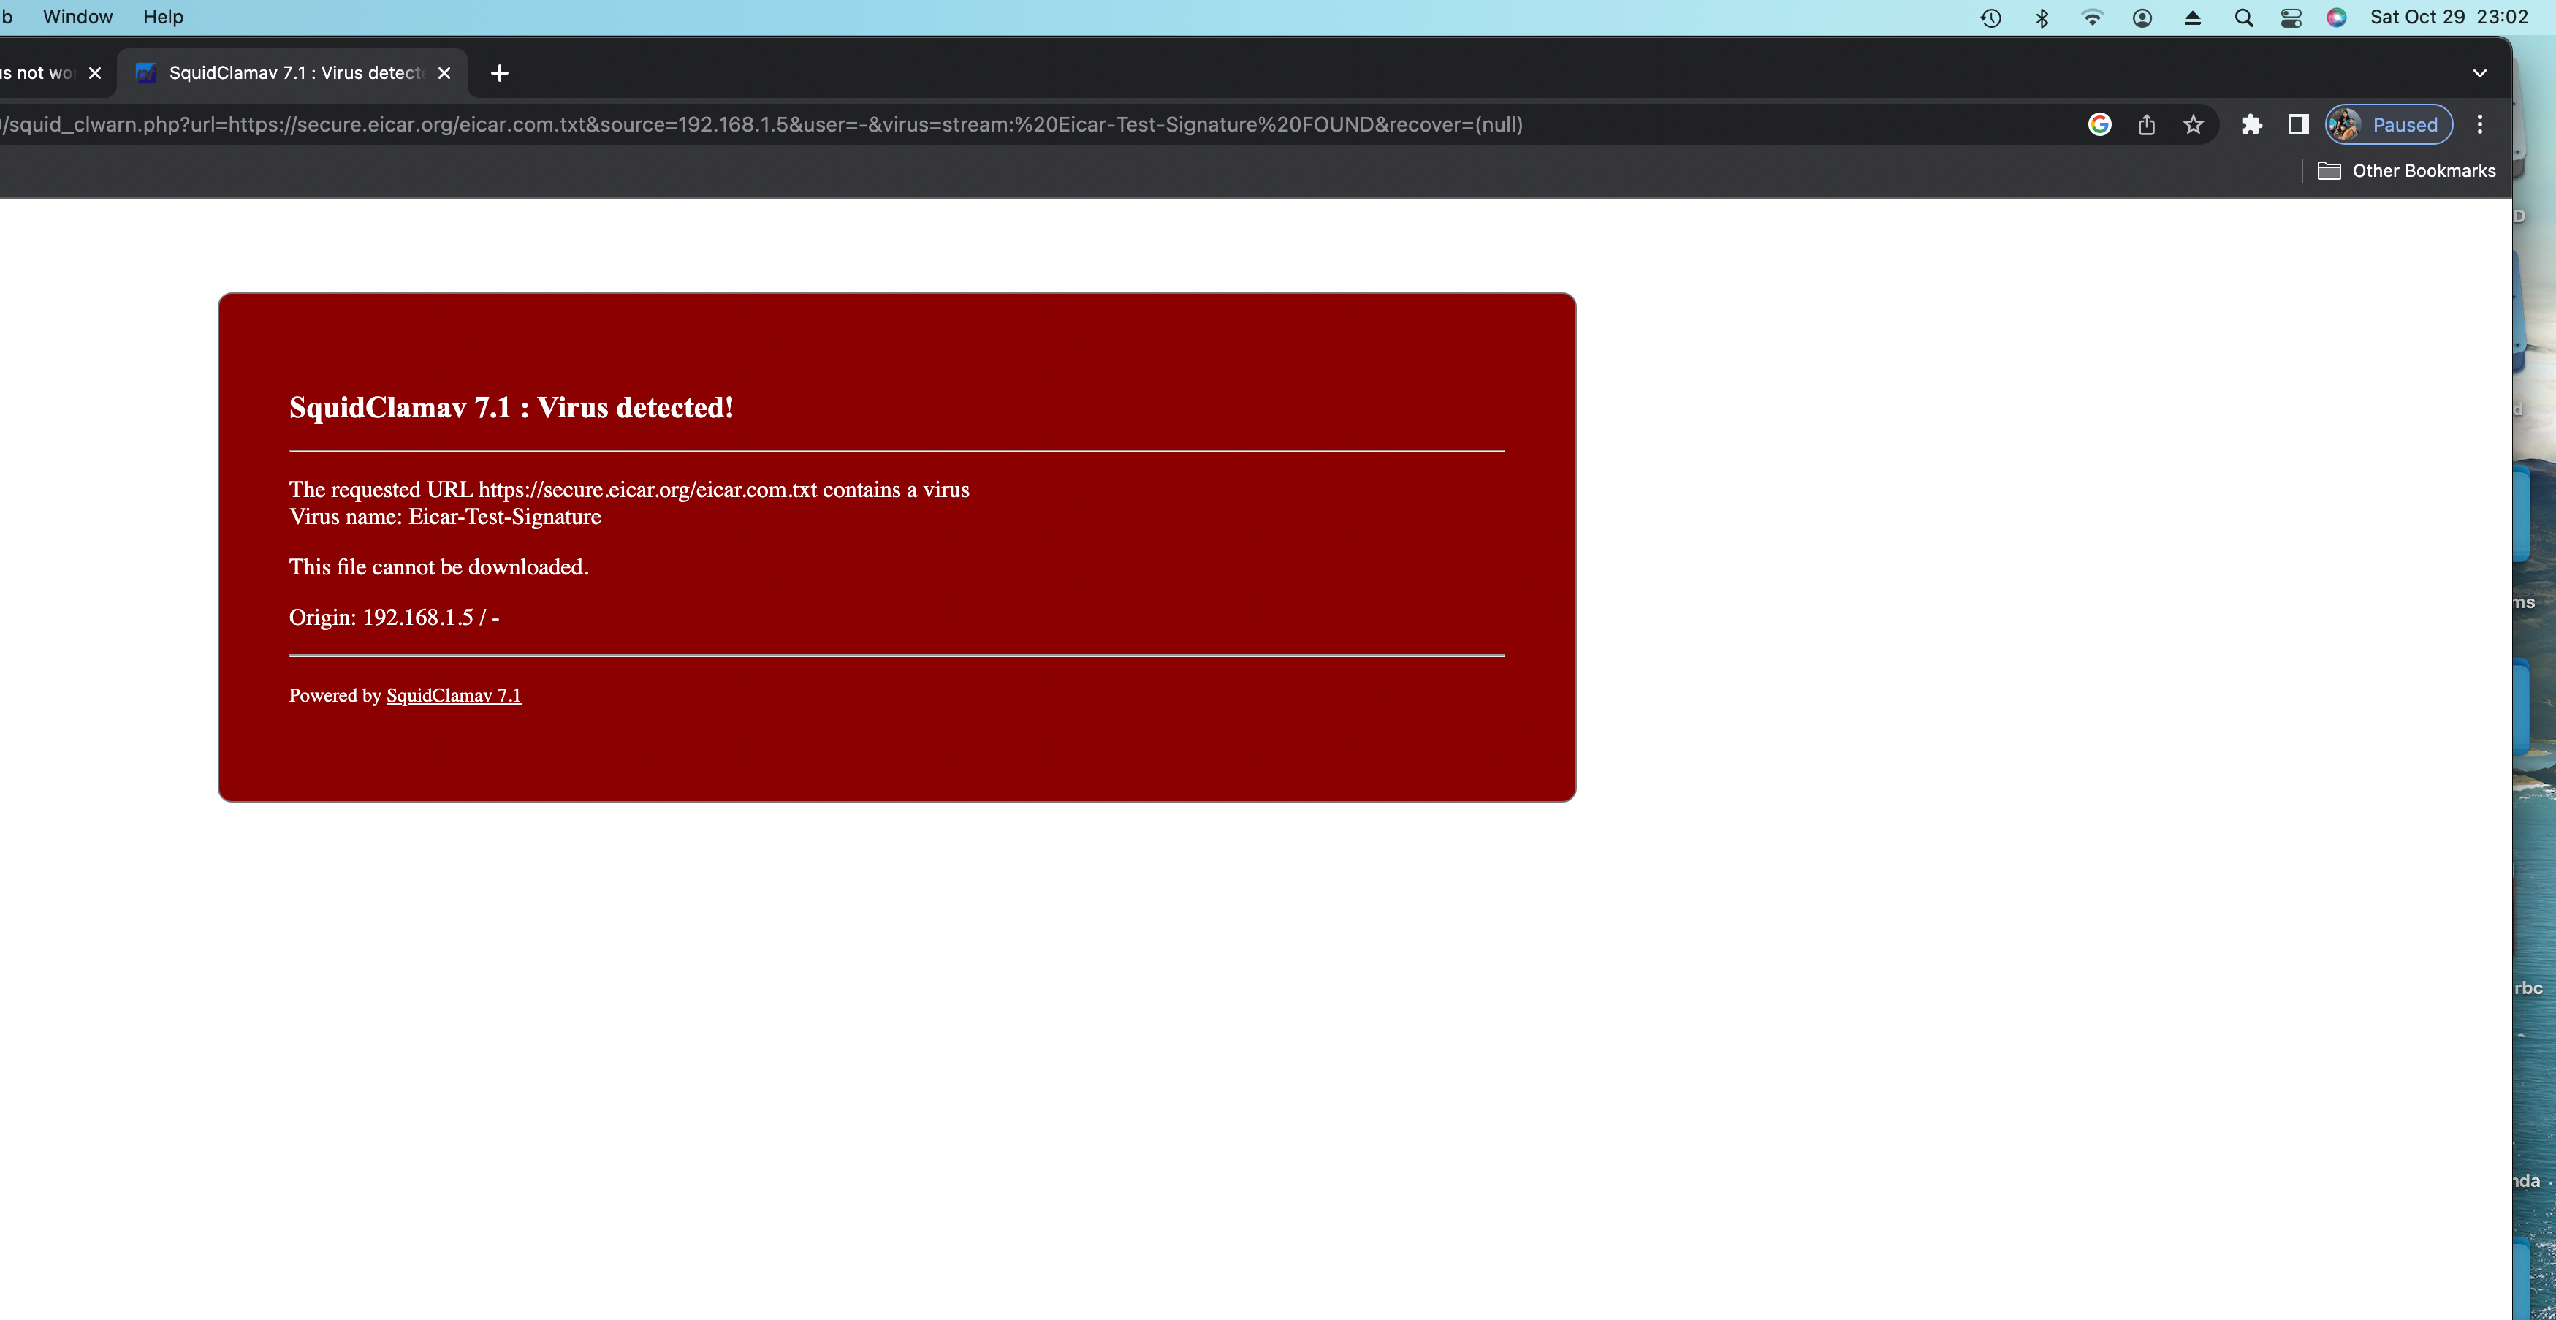
Task: Open Chrome three-dot menu
Action: (2479, 124)
